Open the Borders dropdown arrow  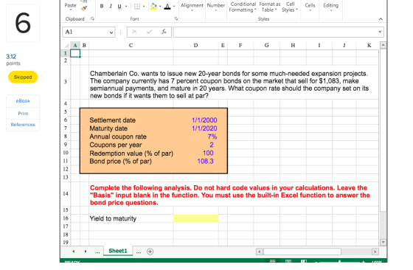click(144, 6)
